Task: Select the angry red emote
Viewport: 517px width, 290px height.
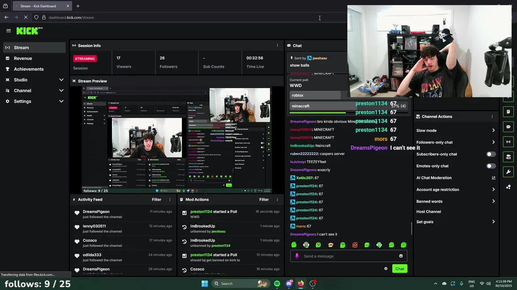Action: [355, 245]
